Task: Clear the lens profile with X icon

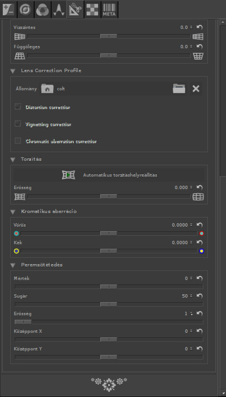Action: click(196, 89)
